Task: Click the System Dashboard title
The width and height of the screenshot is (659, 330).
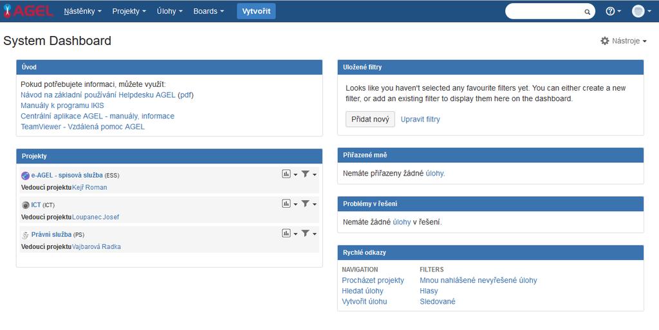Action: [x=57, y=41]
